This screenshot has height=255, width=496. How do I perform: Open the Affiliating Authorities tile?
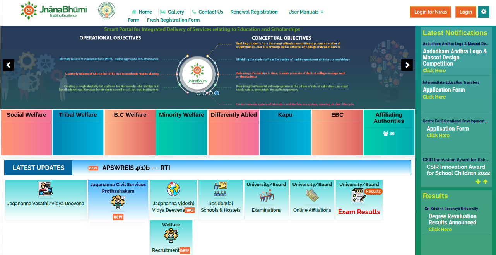coord(389,133)
